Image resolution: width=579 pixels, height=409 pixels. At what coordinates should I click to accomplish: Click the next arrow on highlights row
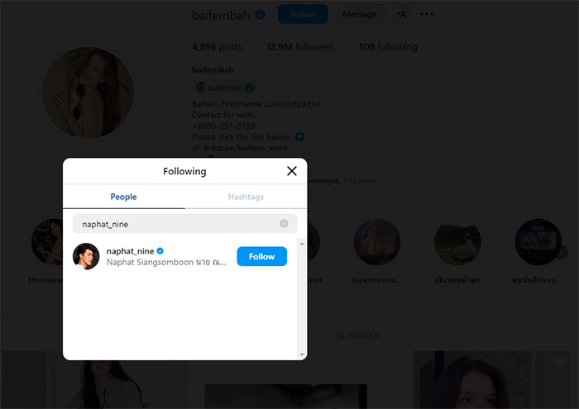tap(562, 252)
